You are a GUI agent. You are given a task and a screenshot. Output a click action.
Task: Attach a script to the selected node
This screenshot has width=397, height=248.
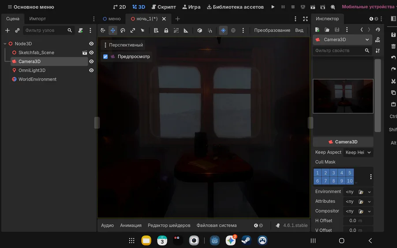click(81, 30)
